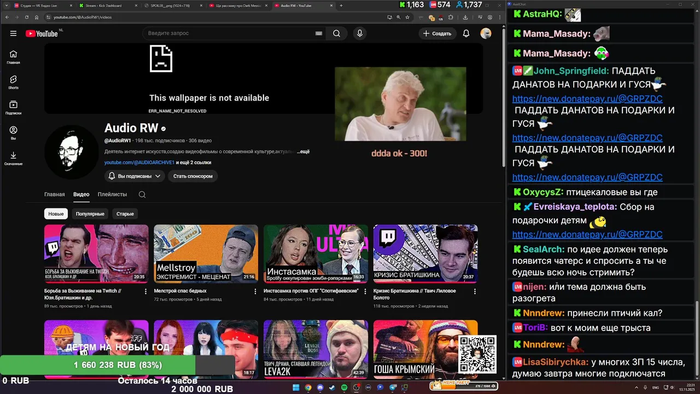Open Telegram from the taskbar
This screenshot has height=394, width=700.
click(393, 387)
